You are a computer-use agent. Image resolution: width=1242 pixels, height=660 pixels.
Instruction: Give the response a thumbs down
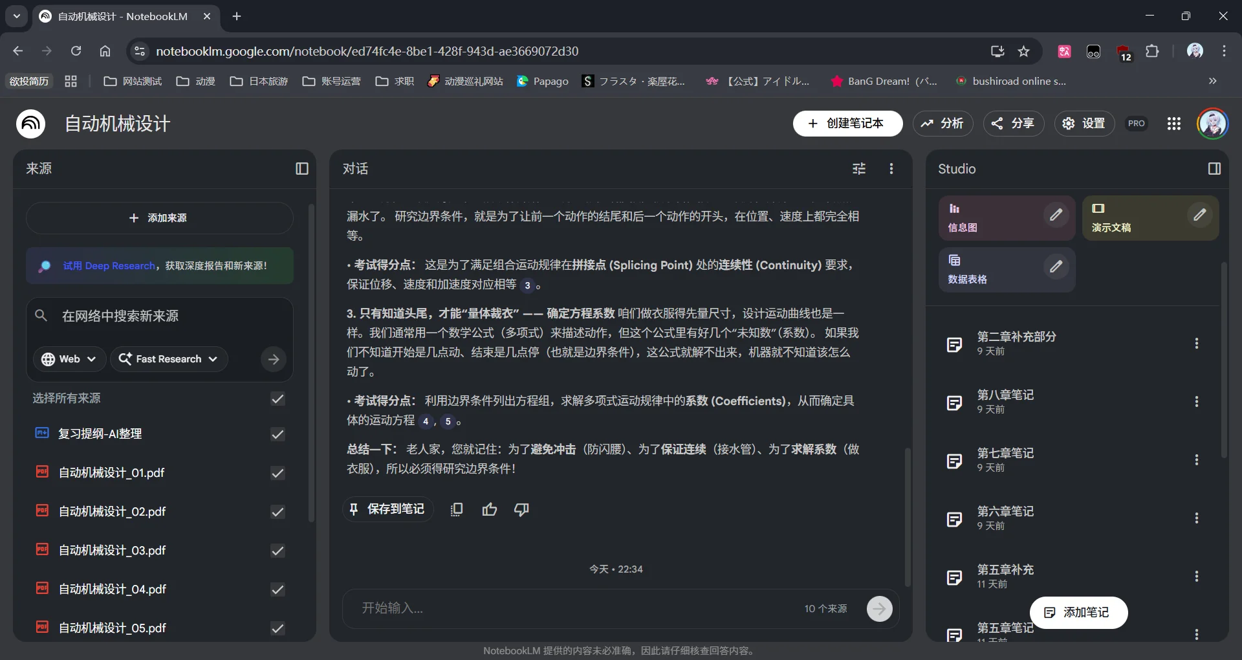point(521,510)
